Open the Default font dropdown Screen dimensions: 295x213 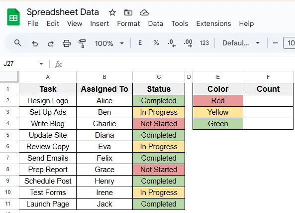[241, 43]
